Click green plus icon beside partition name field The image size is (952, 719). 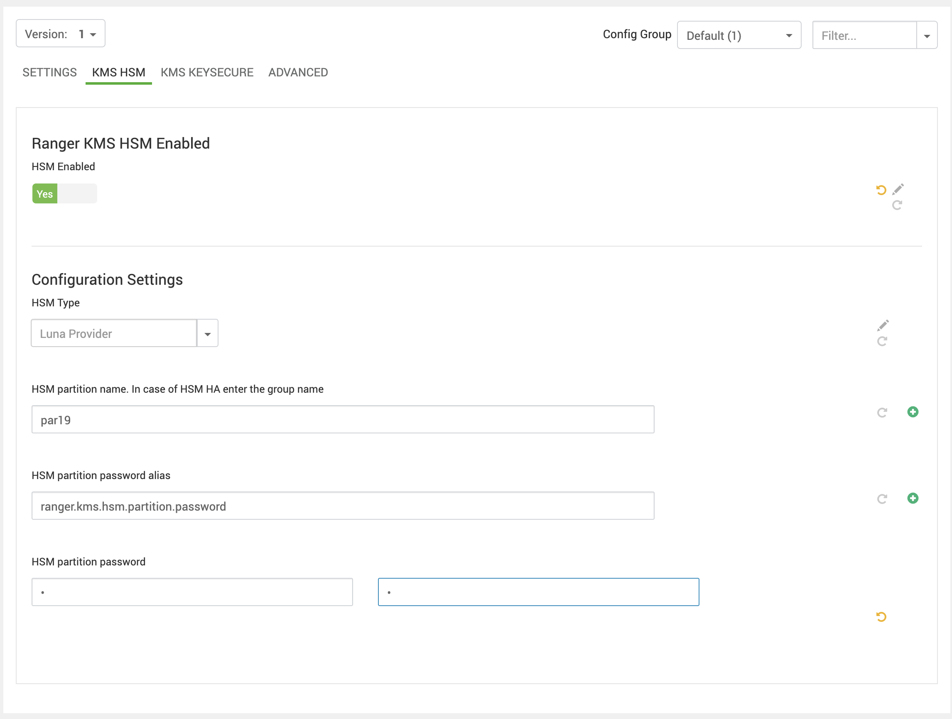(913, 411)
